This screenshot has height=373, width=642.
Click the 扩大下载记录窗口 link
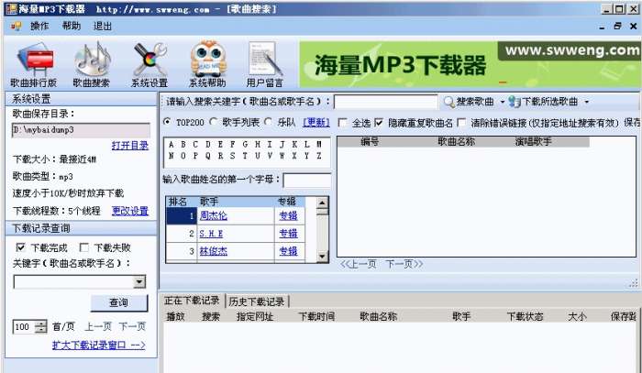point(99,346)
